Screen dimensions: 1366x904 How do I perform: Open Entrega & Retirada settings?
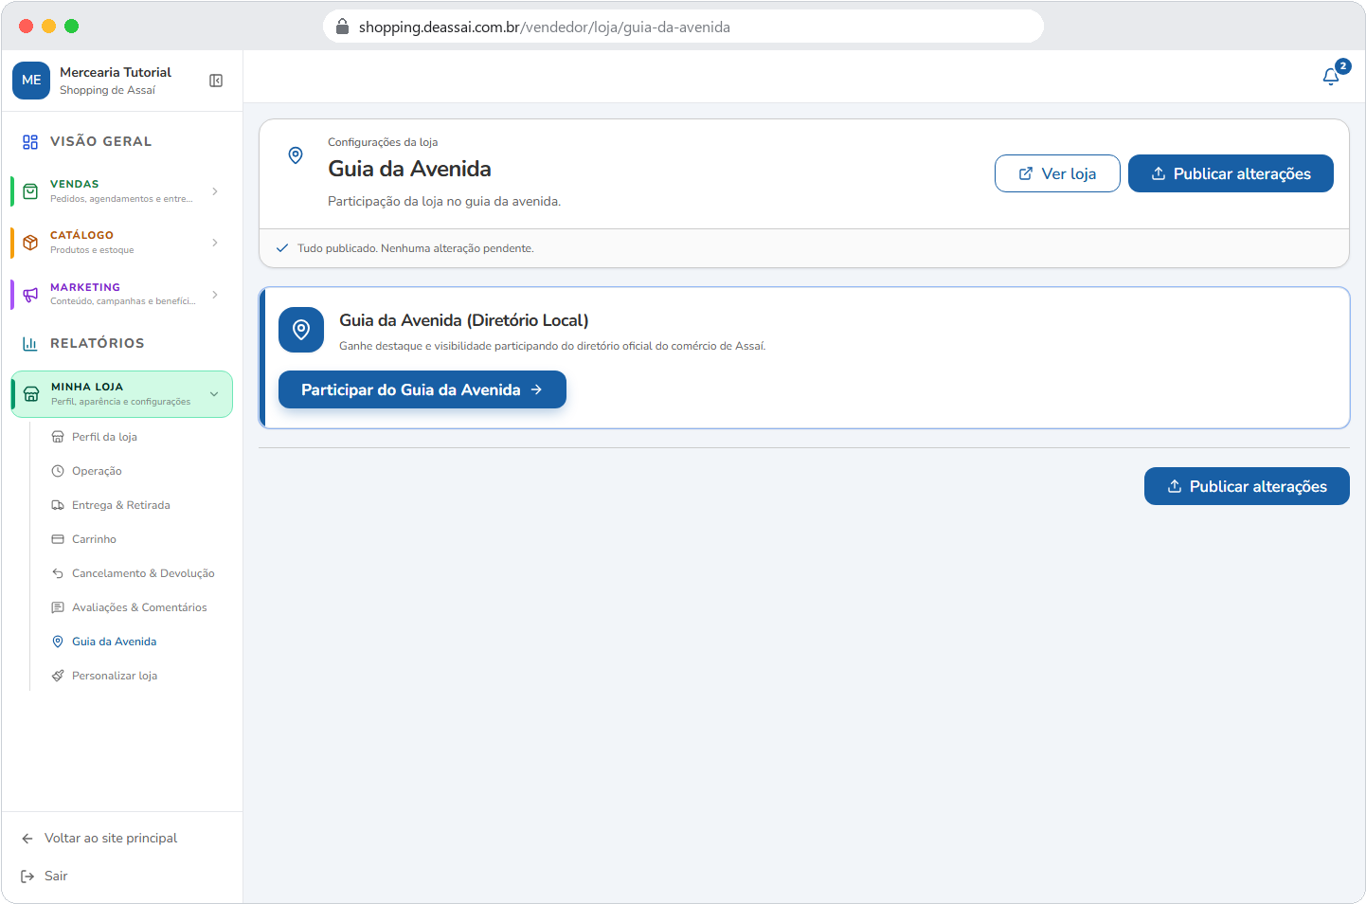121,505
